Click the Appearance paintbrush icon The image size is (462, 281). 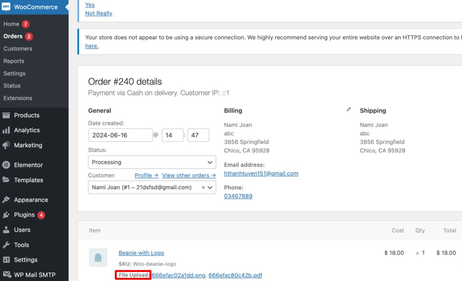(6, 199)
